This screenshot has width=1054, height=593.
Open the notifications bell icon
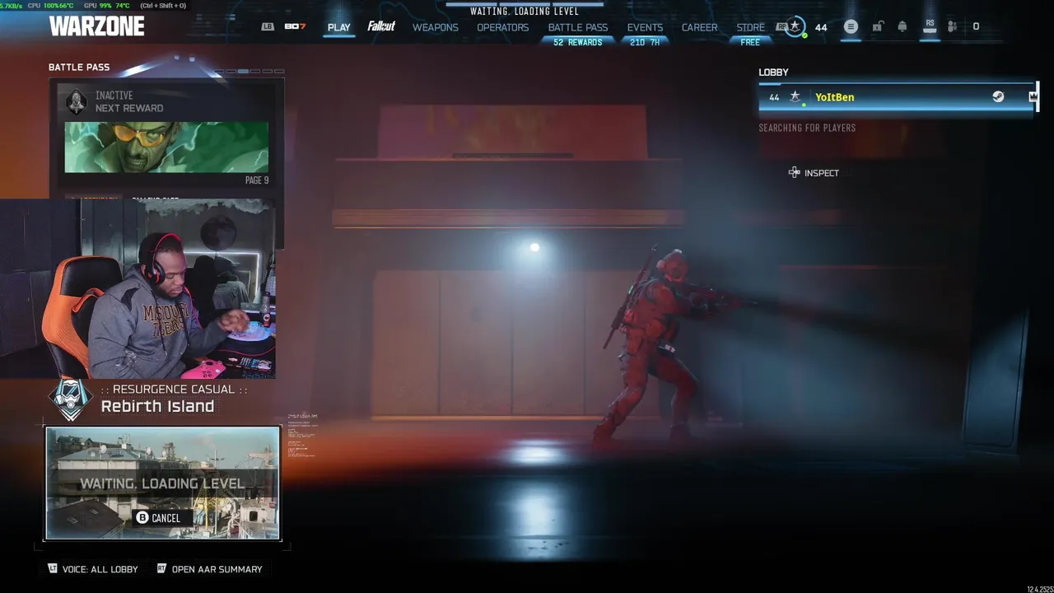click(902, 26)
